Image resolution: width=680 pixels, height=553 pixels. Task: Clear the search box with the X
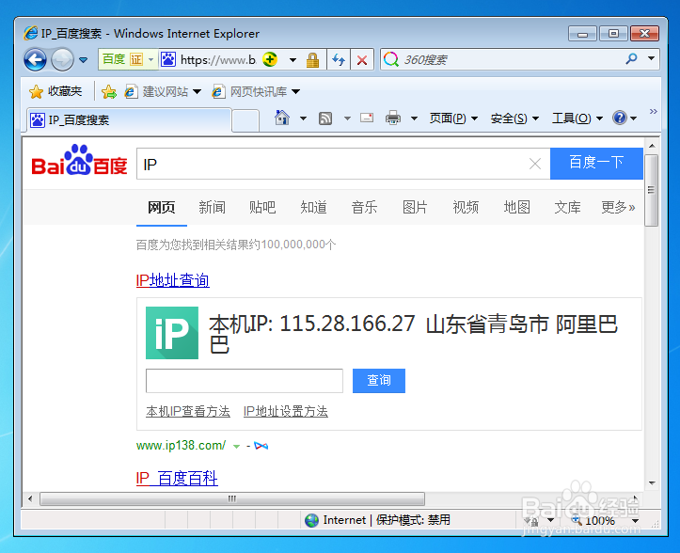tap(535, 164)
